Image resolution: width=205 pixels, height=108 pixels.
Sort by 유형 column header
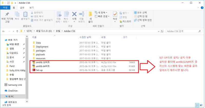(103, 37)
